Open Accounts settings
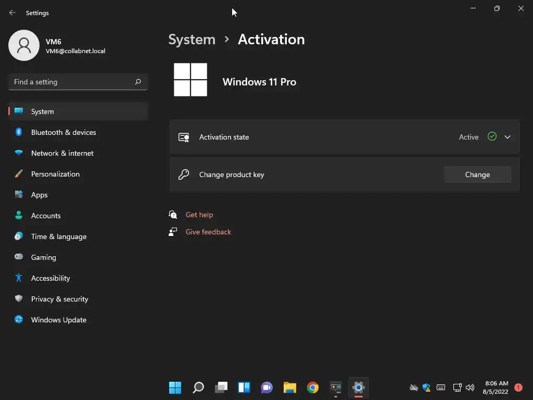 [x=78, y=216]
